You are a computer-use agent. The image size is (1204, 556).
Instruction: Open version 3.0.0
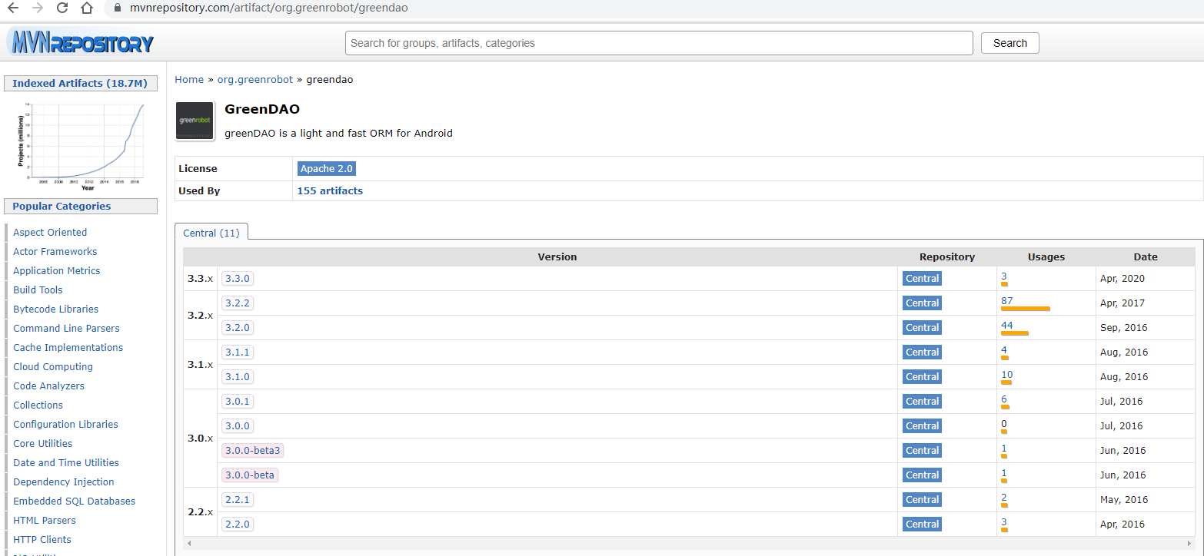[238, 425]
